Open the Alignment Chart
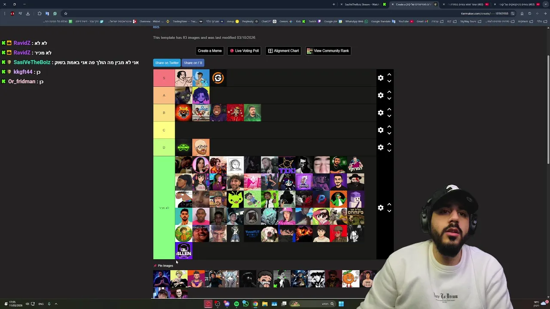The height and width of the screenshot is (309, 550). pos(283,51)
